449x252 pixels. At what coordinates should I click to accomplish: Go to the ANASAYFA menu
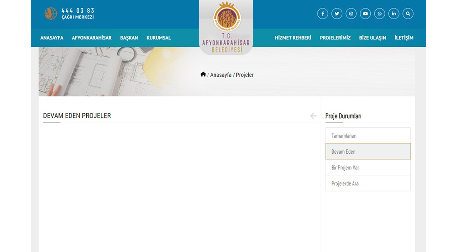tap(52, 38)
